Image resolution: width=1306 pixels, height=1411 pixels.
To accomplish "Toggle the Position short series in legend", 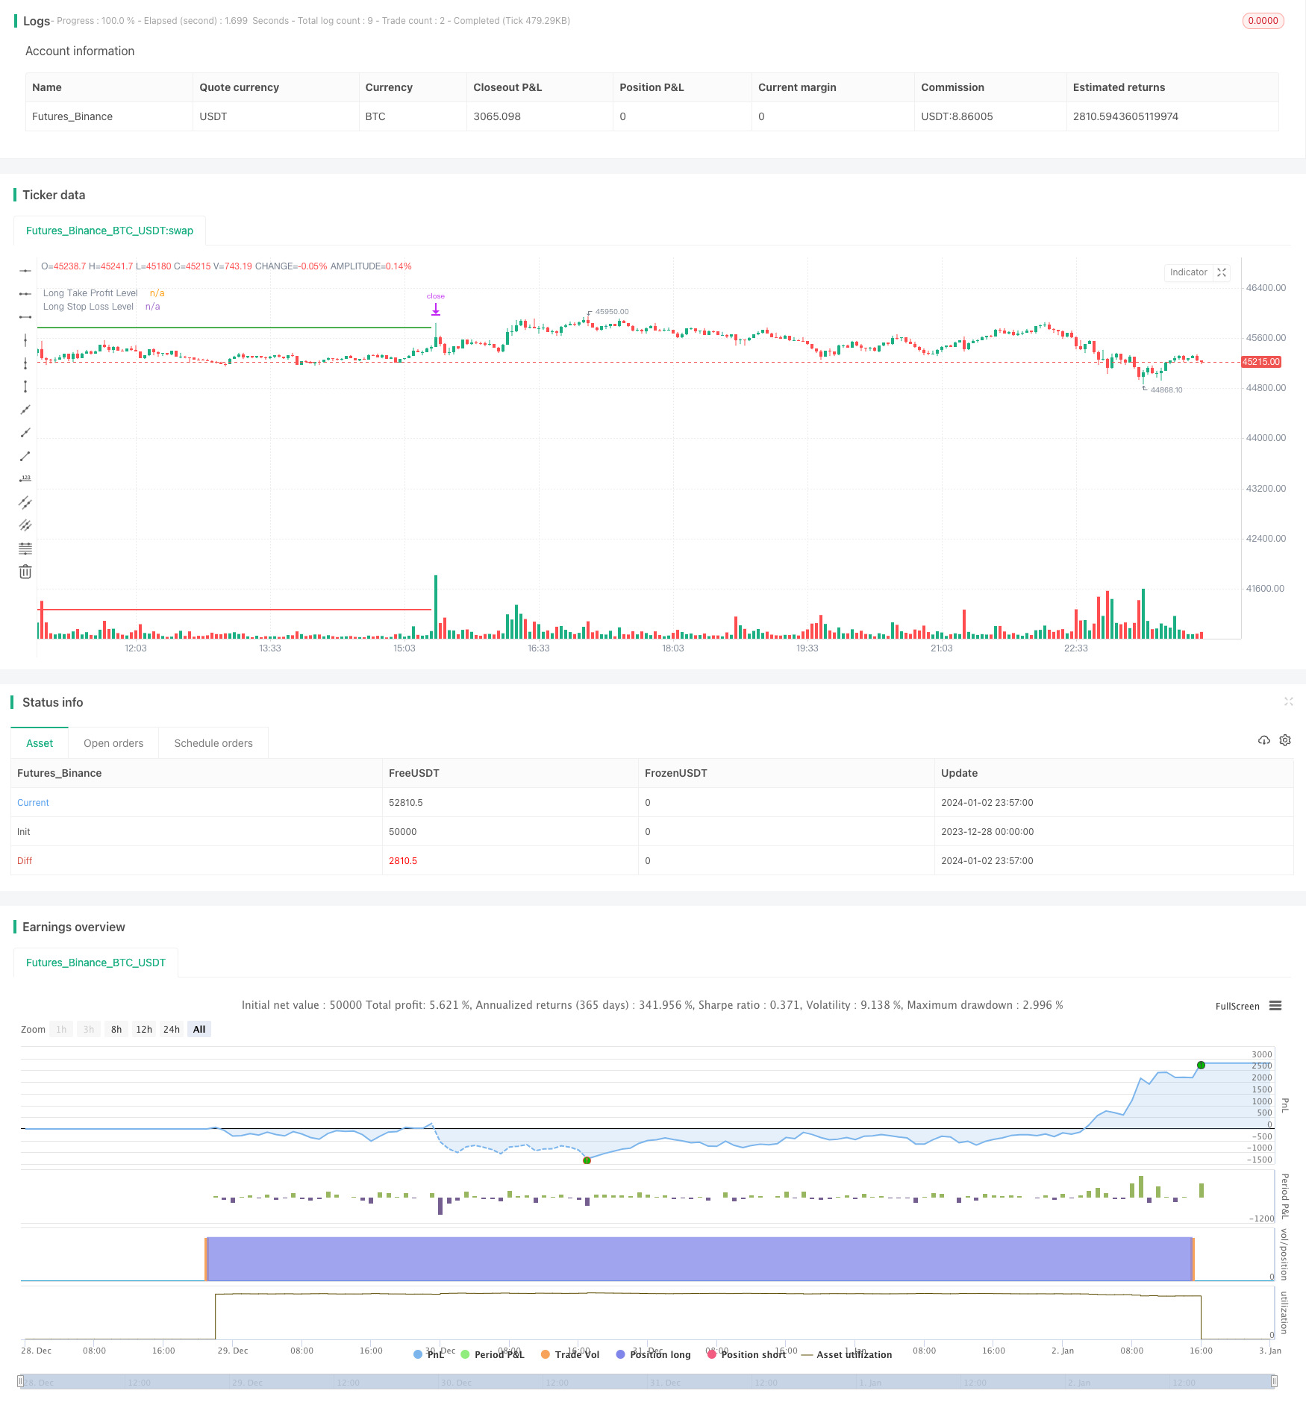I will [746, 1354].
